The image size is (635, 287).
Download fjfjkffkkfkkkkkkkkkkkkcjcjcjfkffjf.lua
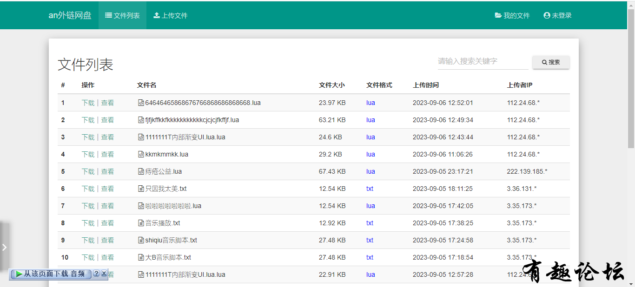88,120
